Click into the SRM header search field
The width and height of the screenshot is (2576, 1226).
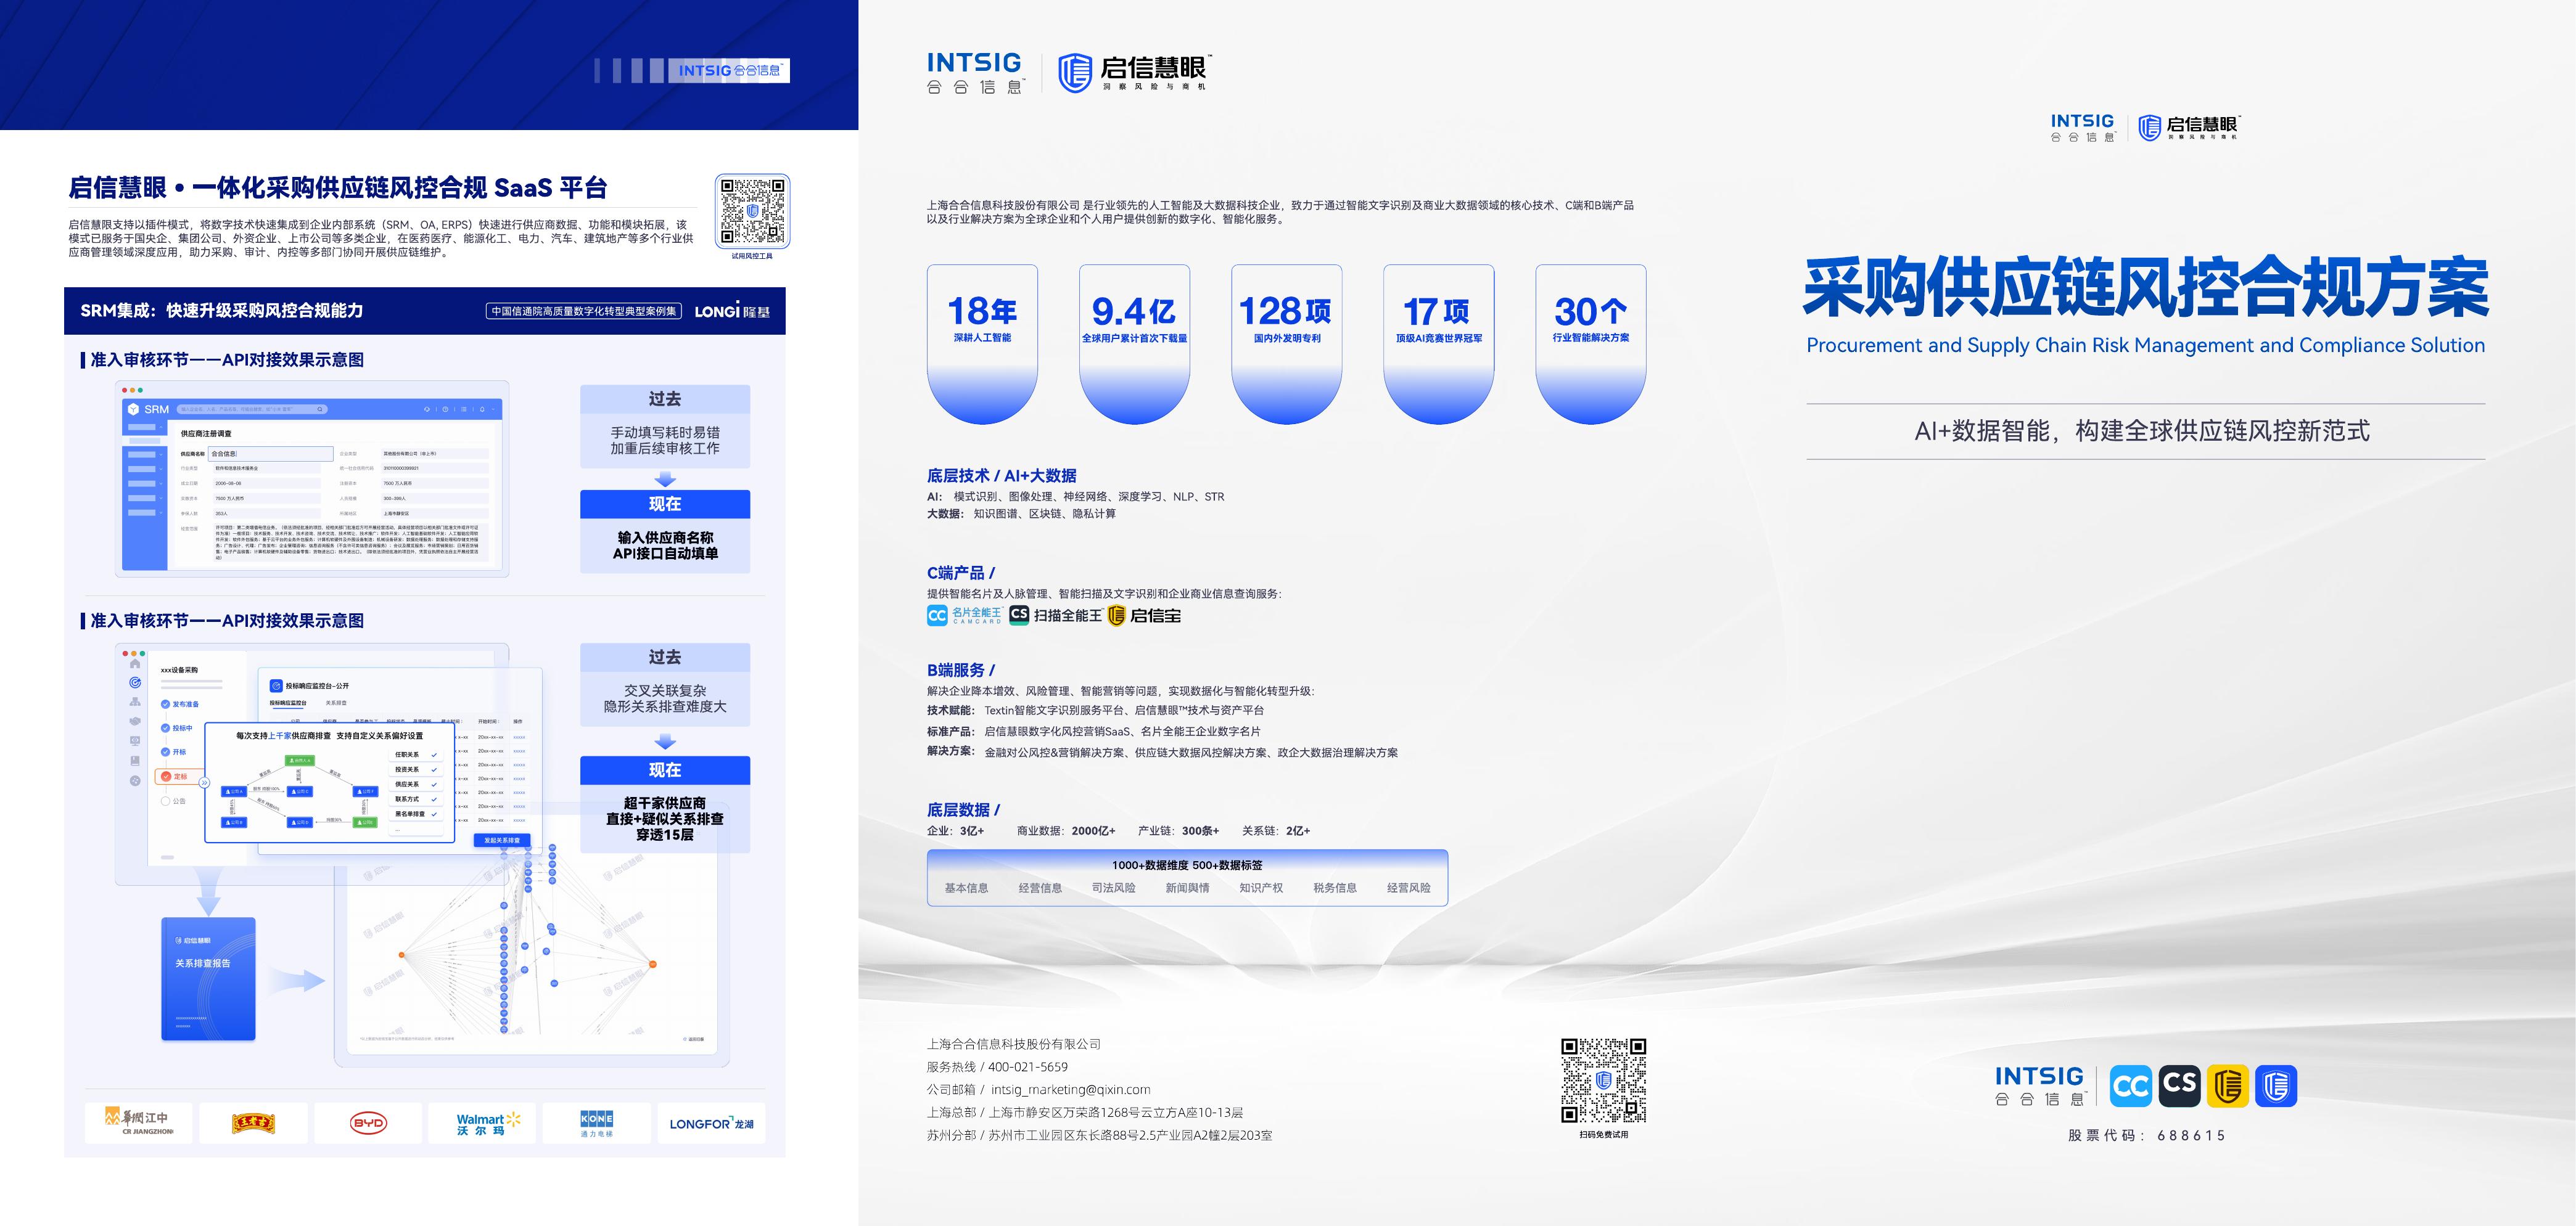pos(252,410)
